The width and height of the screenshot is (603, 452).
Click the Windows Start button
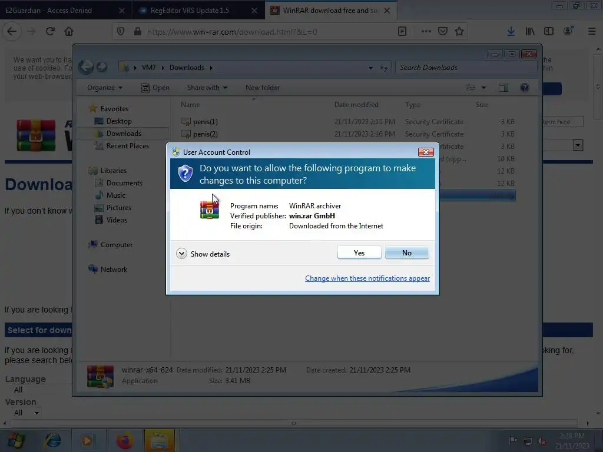tap(15, 440)
